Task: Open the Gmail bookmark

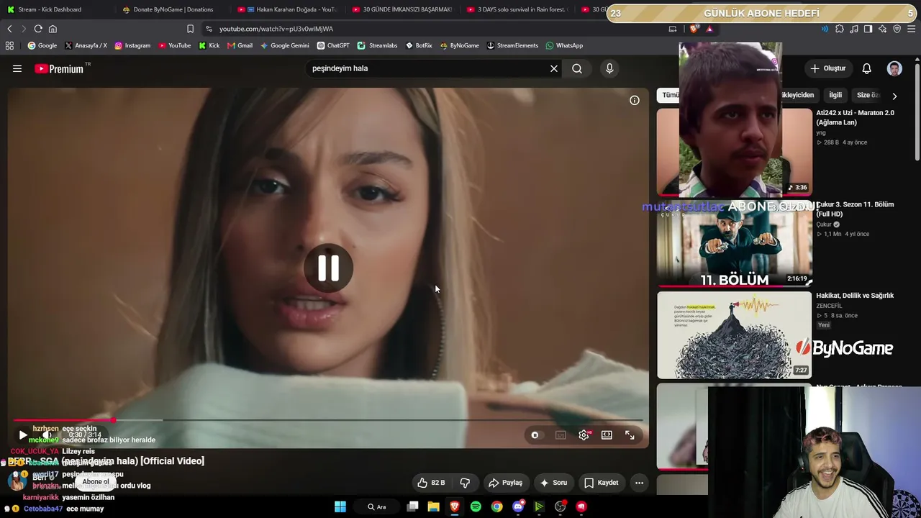Action: 240,45
